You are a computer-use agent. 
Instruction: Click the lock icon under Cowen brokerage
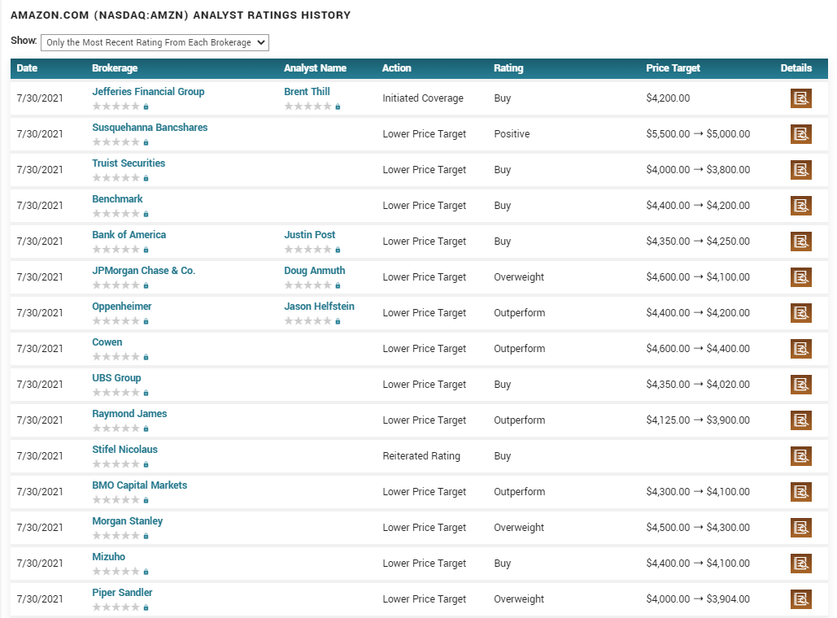click(x=146, y=357)
